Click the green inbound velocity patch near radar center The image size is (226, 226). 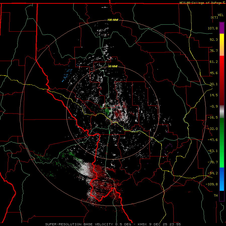coord(106,110)
